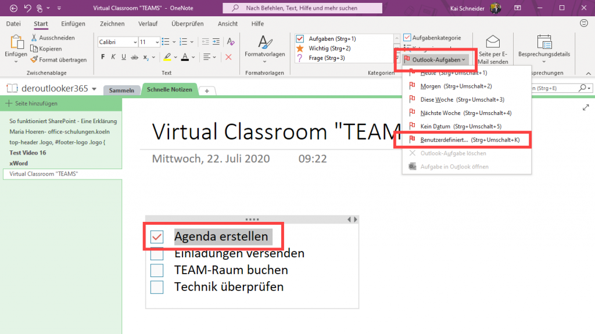The height and width of the screenshot is (334, 595).
Task: Align paragraph text
Action: pyautogui.click(x=207, y=57)
